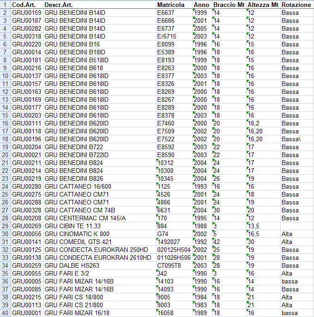The width and height of the screenshot is (314, 317).
Task: Click cell GRU COMEDIL GTS 421
Action: coord(100,242)
